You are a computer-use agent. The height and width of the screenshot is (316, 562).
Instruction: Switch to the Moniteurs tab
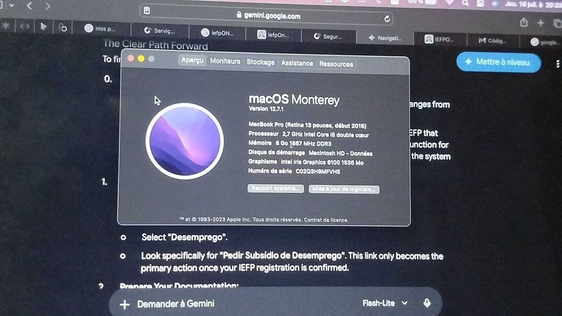coord(225,61)
